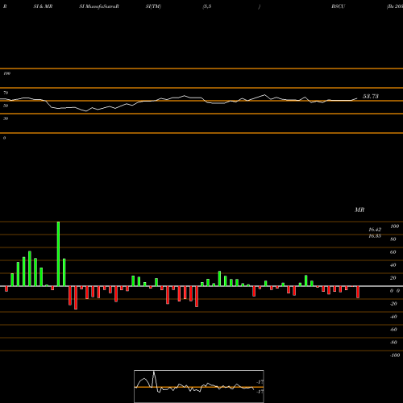Click the 16.42 value label
The width and height of the screenshot is (403, 403).
point(375,230)
